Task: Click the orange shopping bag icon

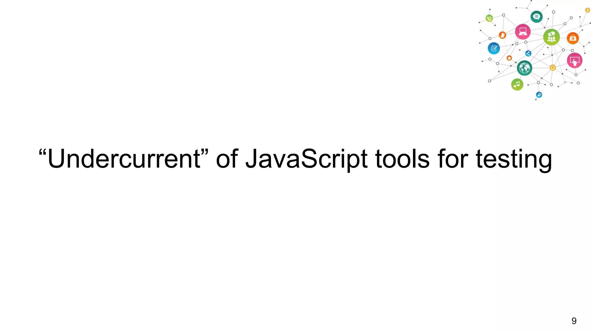Action: click(573, 38)
